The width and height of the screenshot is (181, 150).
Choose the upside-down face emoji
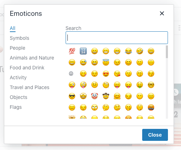click(151, 62)
